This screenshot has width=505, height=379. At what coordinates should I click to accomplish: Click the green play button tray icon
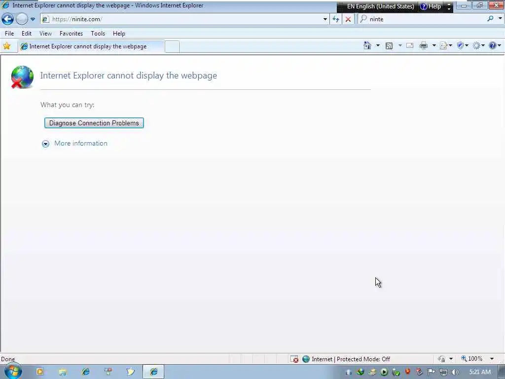[384, 372]
